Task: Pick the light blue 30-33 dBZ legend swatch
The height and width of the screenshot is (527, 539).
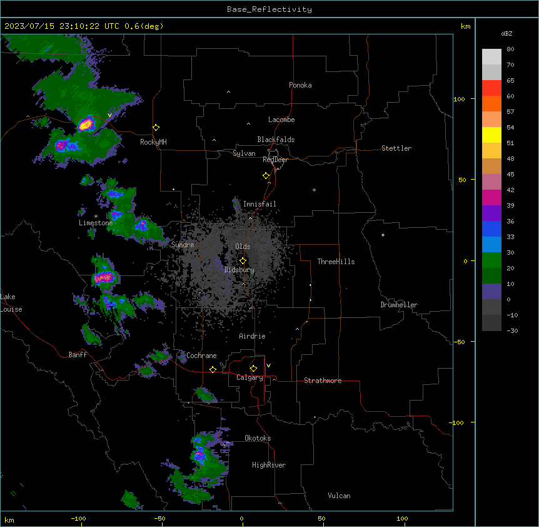Action: point(491,244)
